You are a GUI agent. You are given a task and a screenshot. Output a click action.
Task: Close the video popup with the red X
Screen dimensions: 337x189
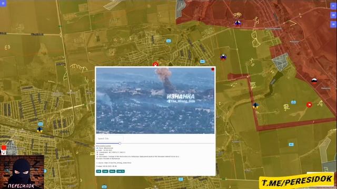(213, 69)
